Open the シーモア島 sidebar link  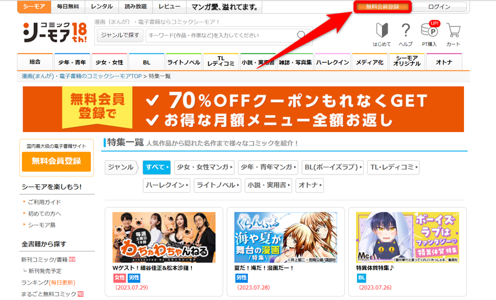tap(41, 225)
